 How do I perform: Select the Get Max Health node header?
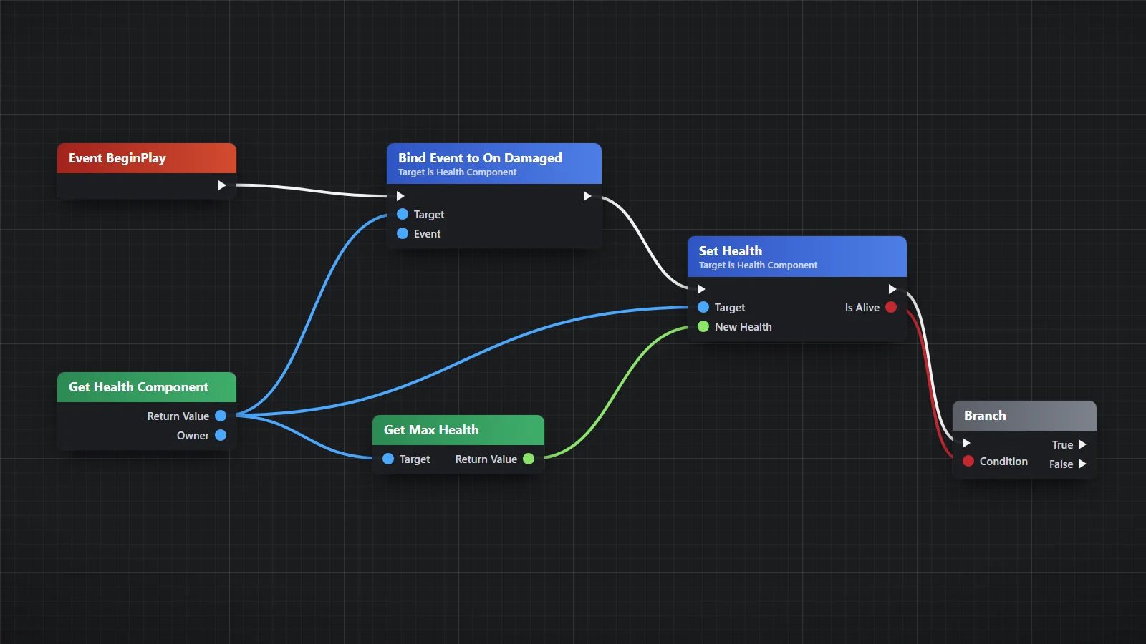click(458, 430)
